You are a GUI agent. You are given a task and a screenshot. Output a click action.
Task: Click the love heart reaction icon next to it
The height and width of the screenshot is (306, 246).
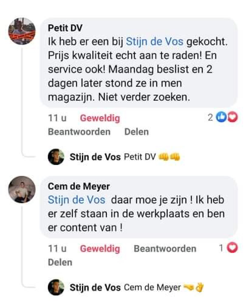click(x=232, y=117)
